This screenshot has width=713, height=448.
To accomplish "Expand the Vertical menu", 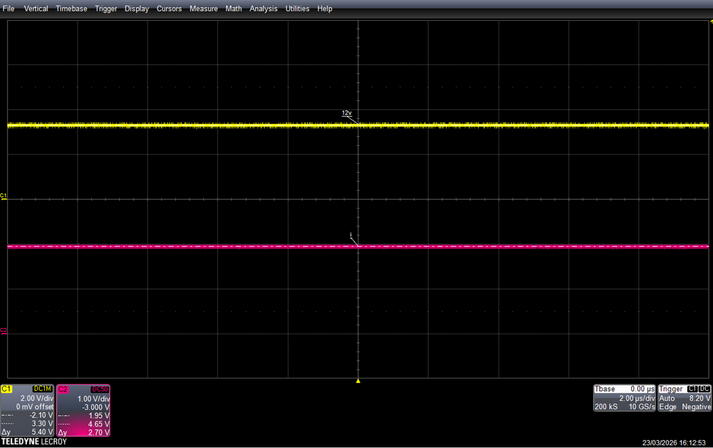I will point(36,9).
